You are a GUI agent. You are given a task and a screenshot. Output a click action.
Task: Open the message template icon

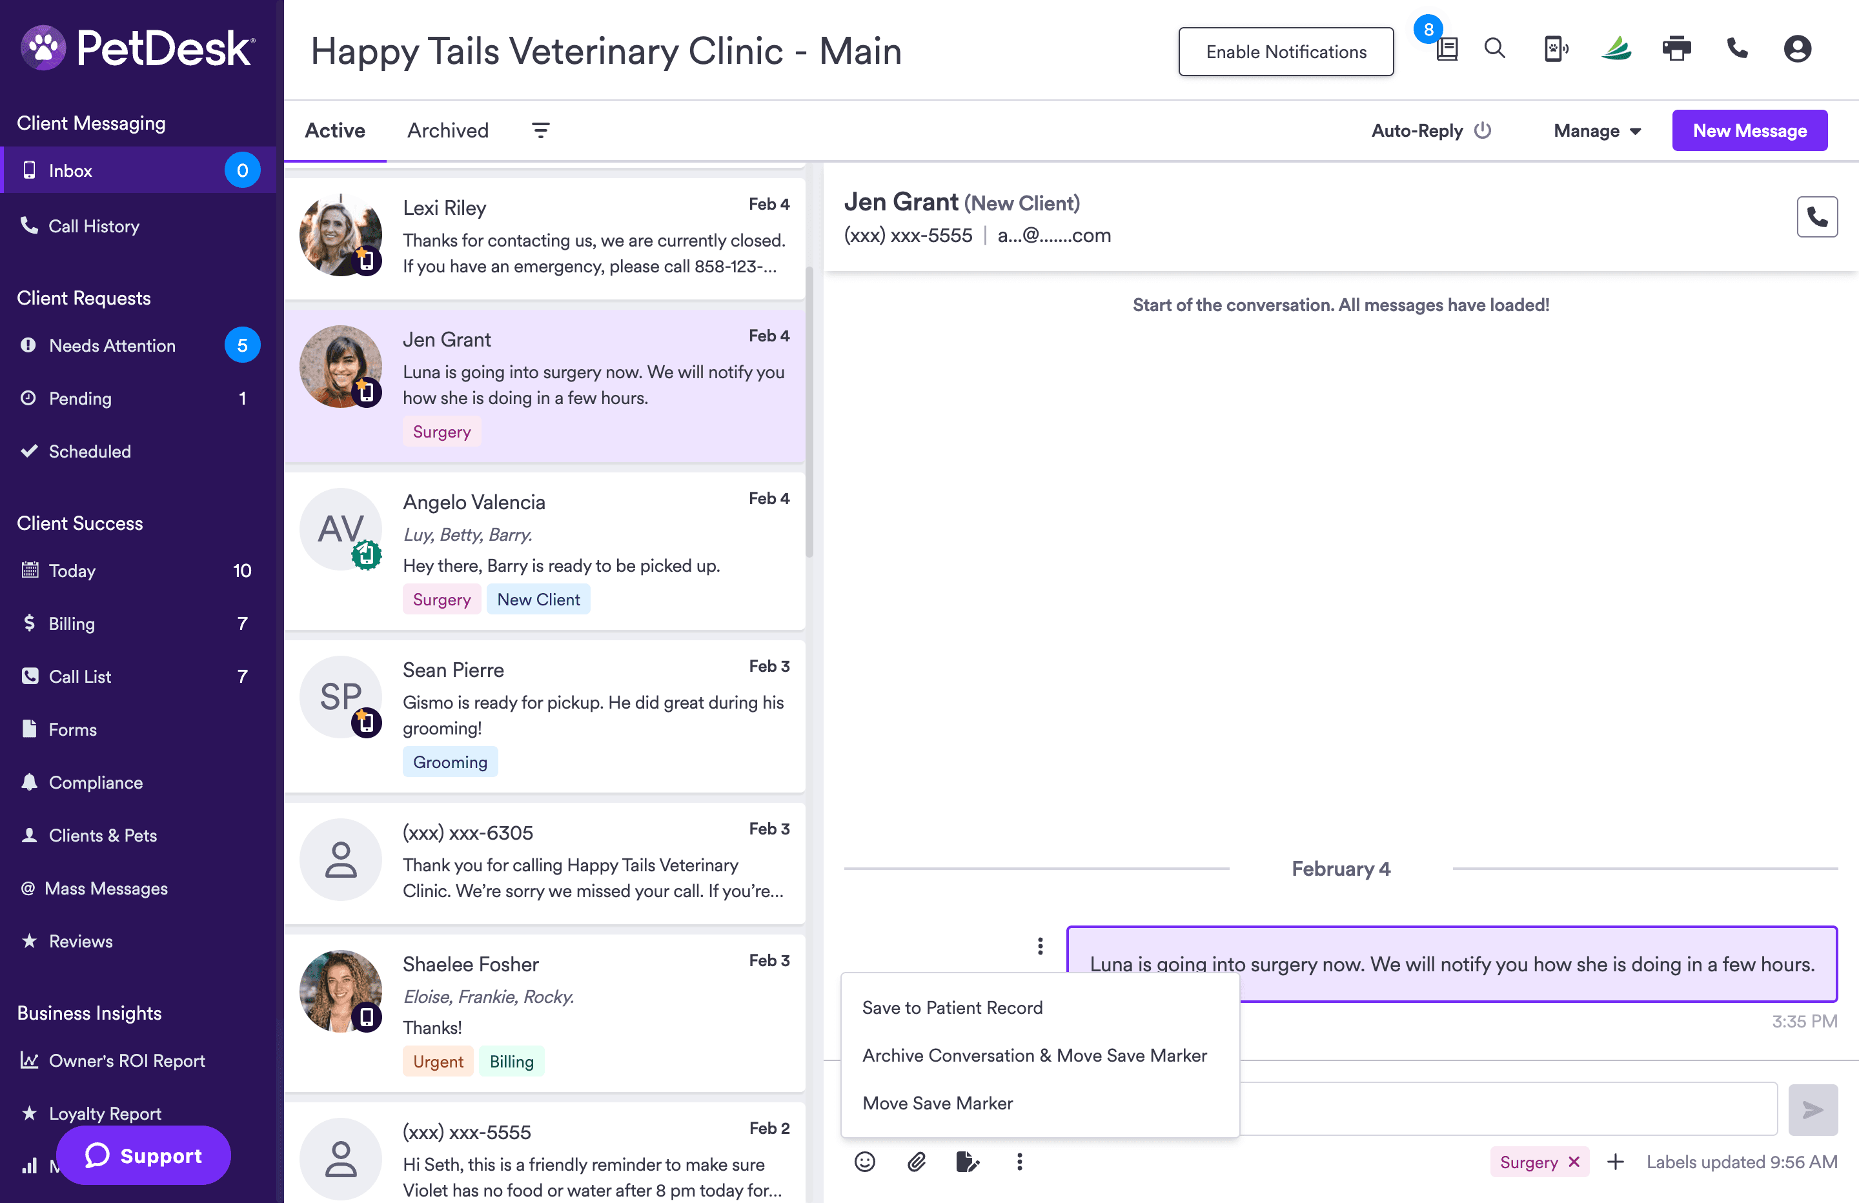pos(967,1162)
